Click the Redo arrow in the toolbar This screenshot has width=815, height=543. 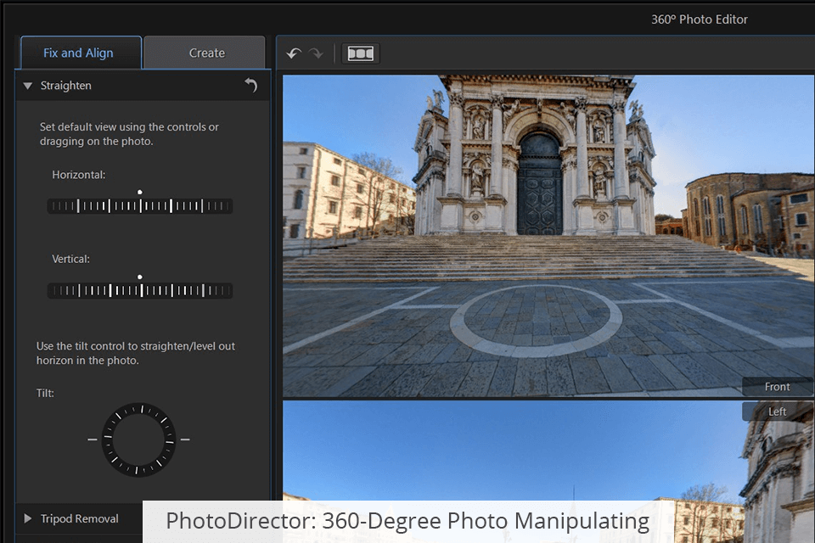click(x=317, y=53)
